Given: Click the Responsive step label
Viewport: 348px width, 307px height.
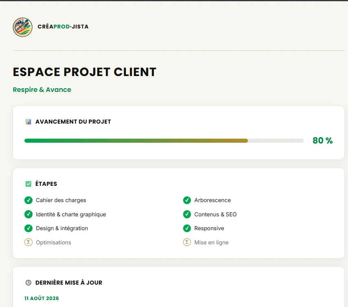Looking at the screenshot, I should pyautogui.click(x=209, y=228).
